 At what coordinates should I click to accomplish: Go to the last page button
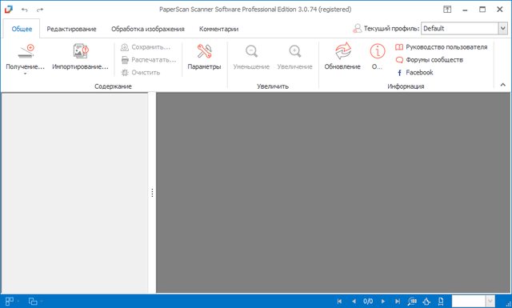398,301
